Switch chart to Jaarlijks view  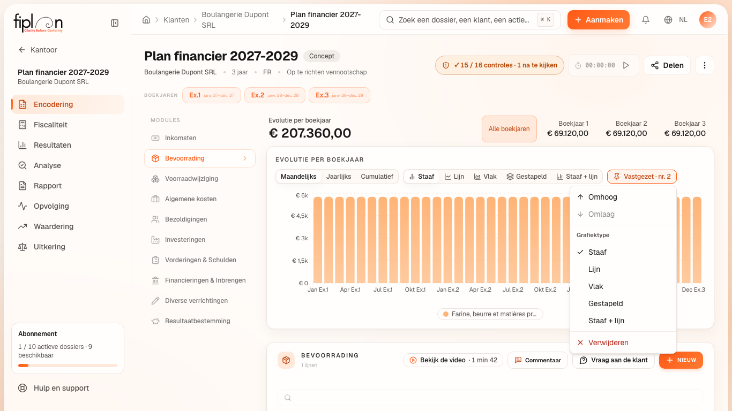pyautogui.click(x=339, y=177)
